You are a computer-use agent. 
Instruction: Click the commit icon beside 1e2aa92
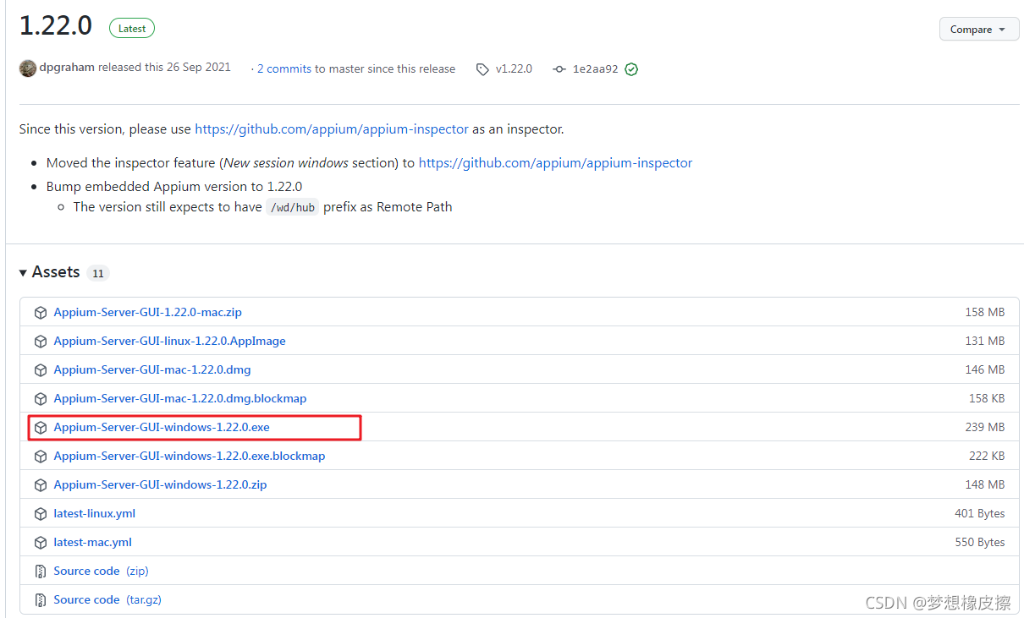(x=559, y=69)
